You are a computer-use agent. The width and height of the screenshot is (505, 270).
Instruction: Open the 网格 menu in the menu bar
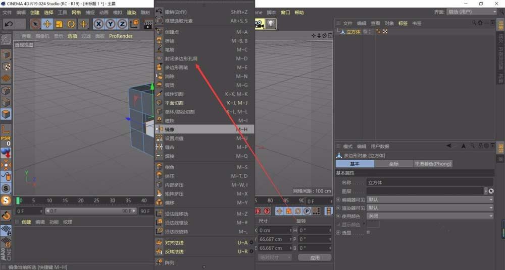click(x=76, y=13)
